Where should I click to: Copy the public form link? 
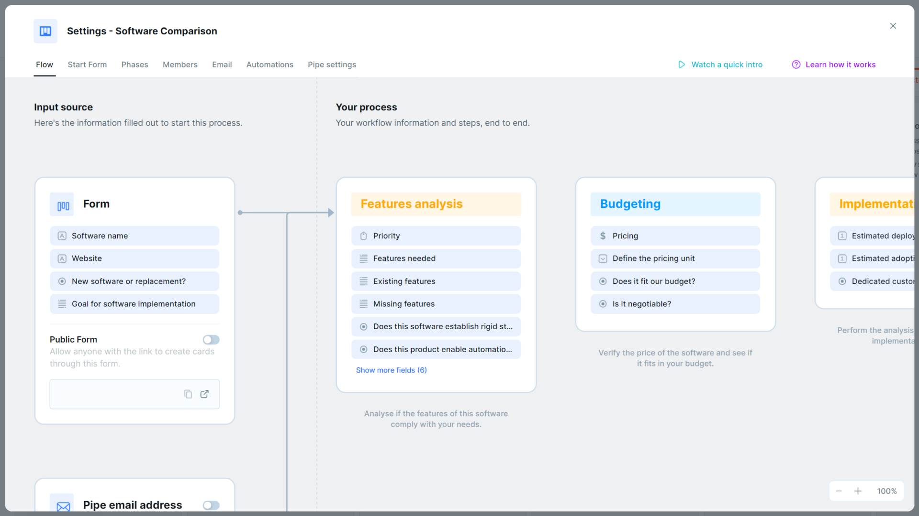(x=188, y=394)
